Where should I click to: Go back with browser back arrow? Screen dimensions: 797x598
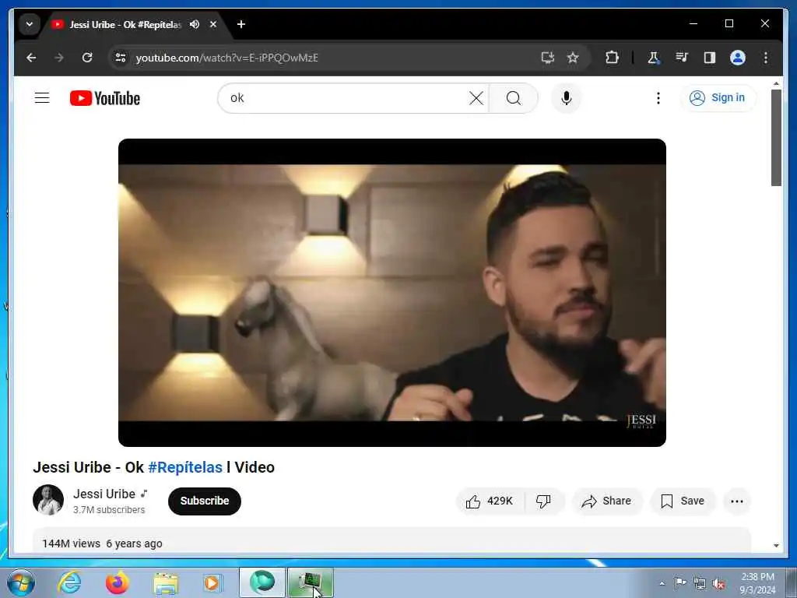pos(31,58)
